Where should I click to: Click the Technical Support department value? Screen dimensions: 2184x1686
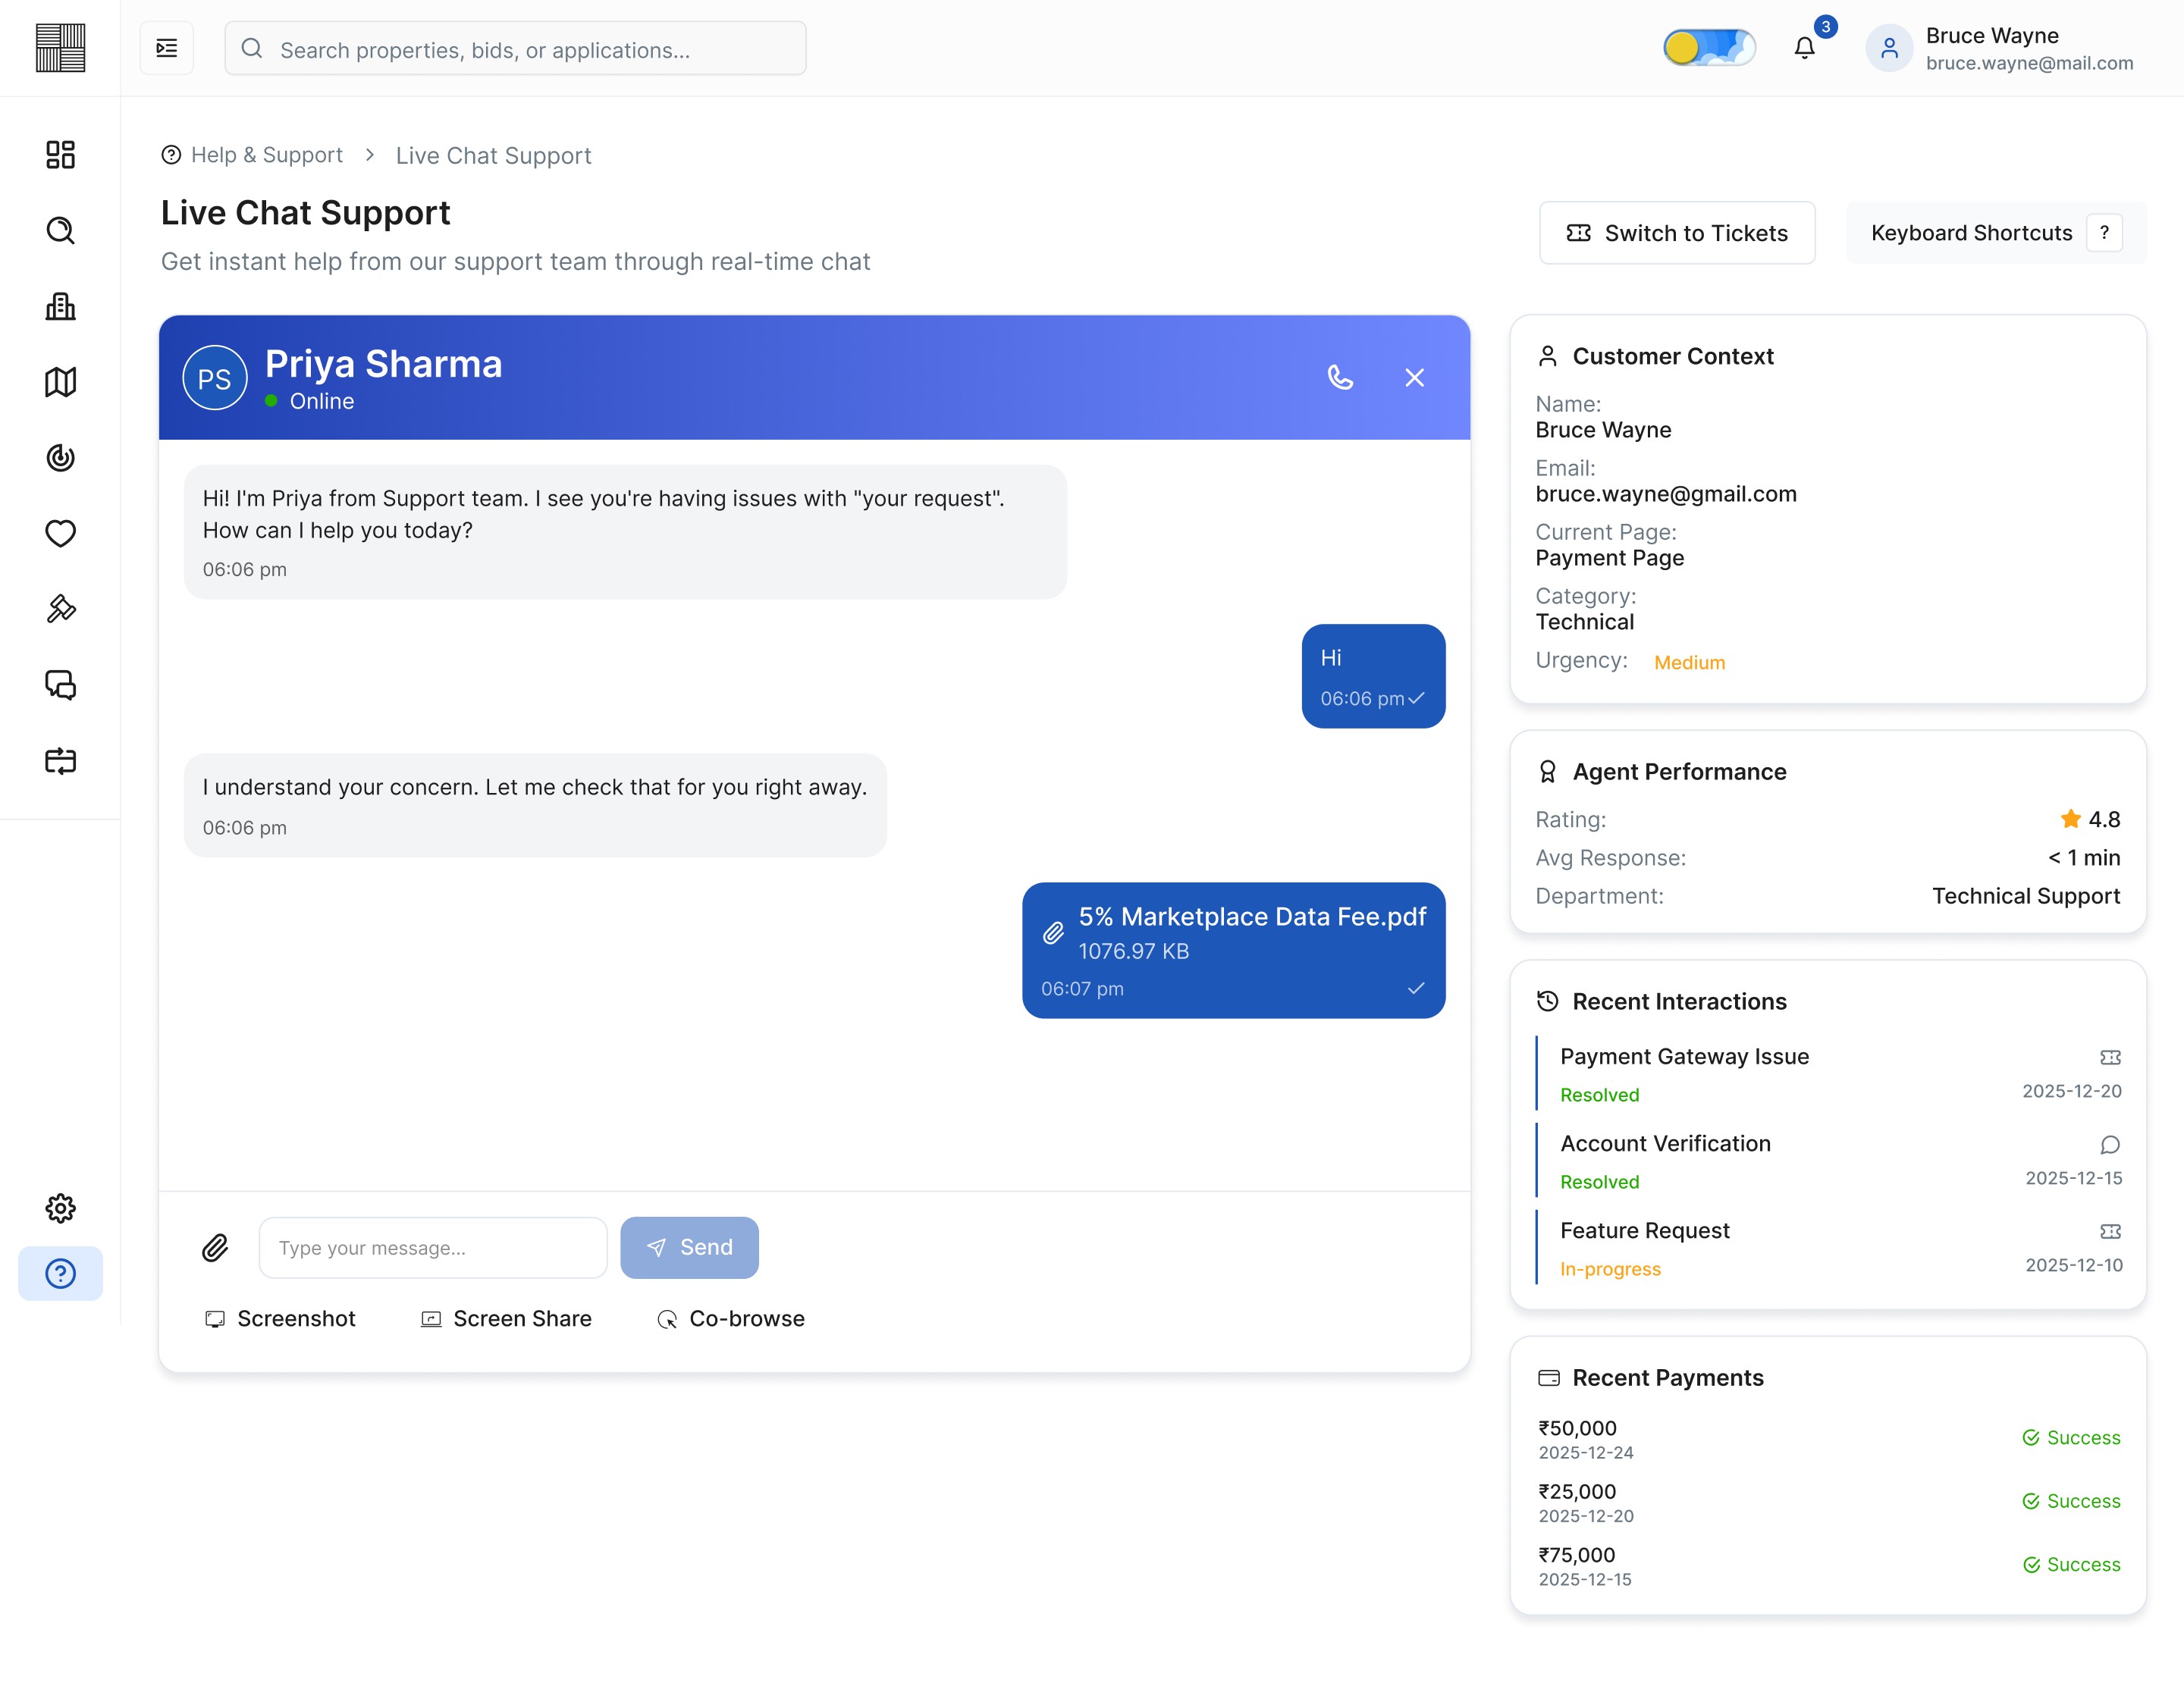pos(2026,897)
